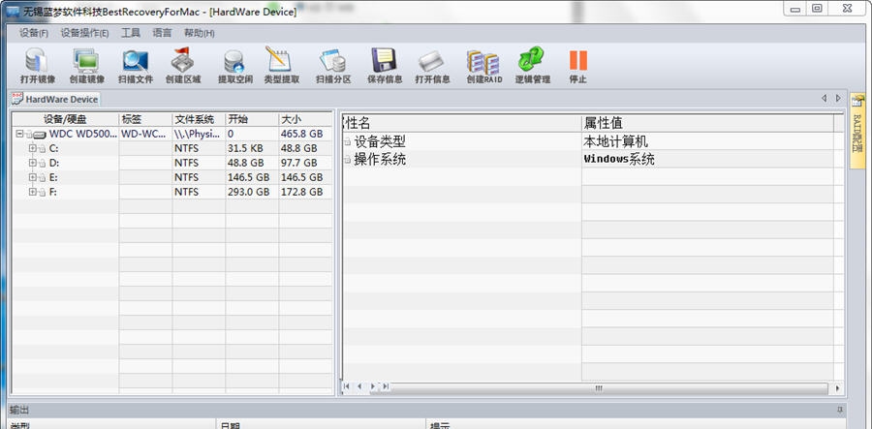Screen dimensions: 872x429
Task: Open the 帮助(H) help menu
Action: 199,33
